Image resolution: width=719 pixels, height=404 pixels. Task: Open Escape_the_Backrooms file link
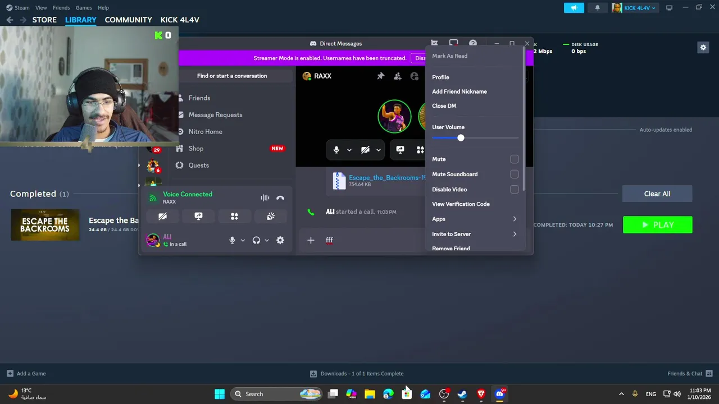click(387, 177)
